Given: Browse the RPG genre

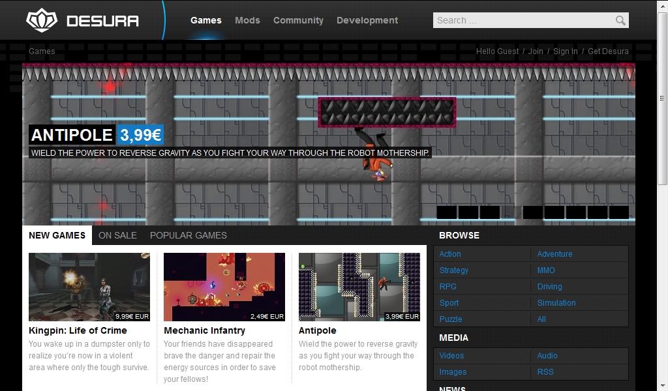Looking at the screenshot, I should tap(448, 287).
